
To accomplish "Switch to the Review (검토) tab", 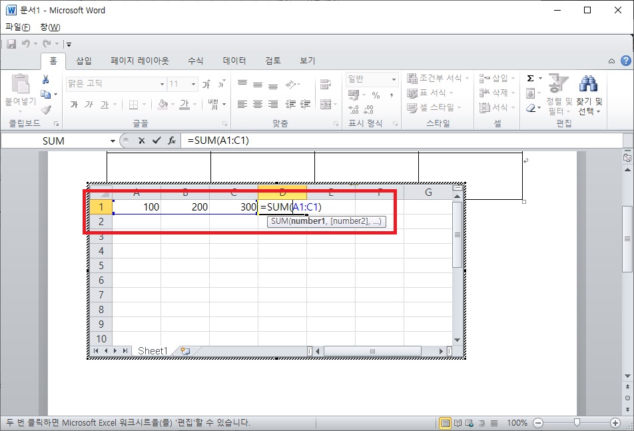I will pos(273,61).
